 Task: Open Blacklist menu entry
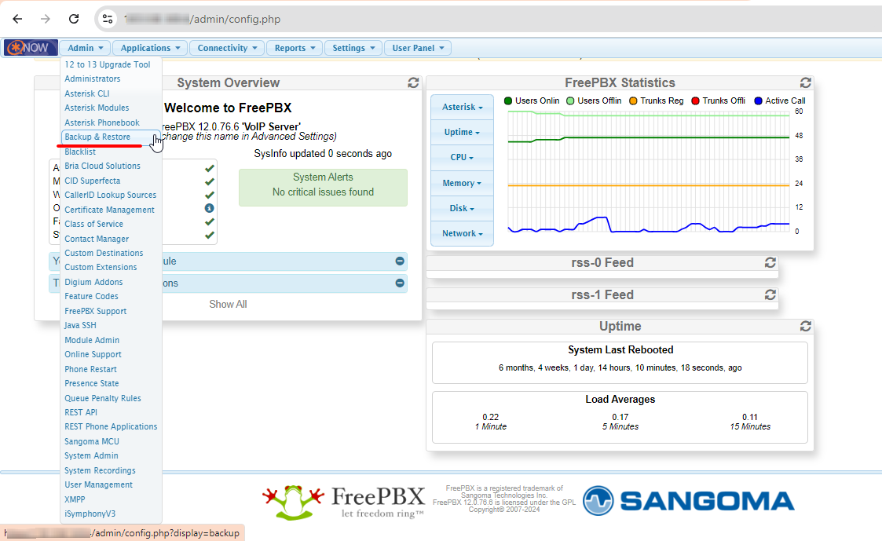coord(80,152)
